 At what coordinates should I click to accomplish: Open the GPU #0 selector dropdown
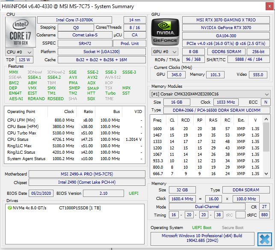165,52
